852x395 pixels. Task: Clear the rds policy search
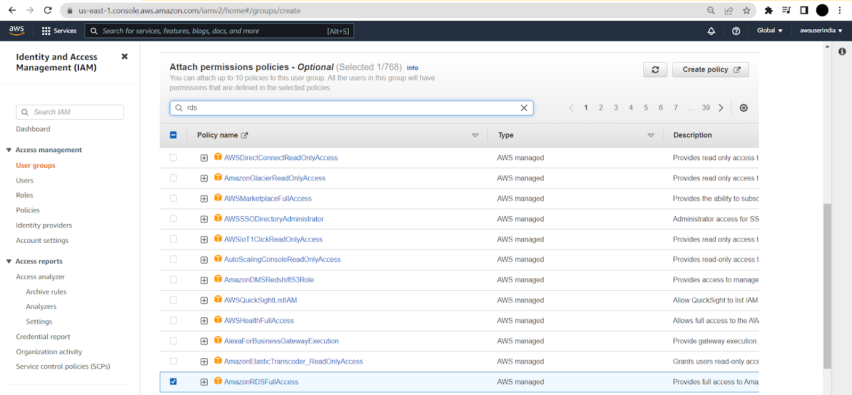[524, 108]
